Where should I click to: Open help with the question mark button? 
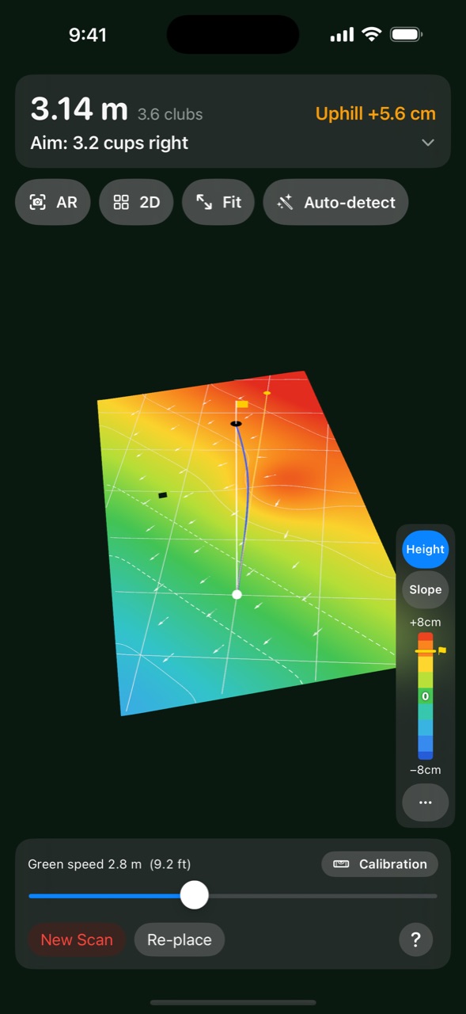[415, 940]
